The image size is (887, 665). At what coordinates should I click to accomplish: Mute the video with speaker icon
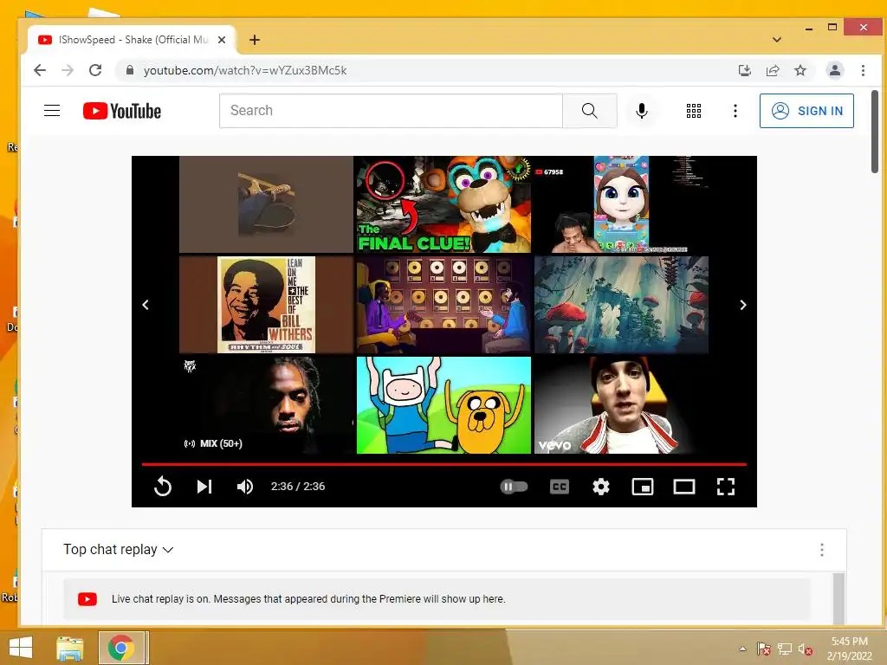[245, 487]
